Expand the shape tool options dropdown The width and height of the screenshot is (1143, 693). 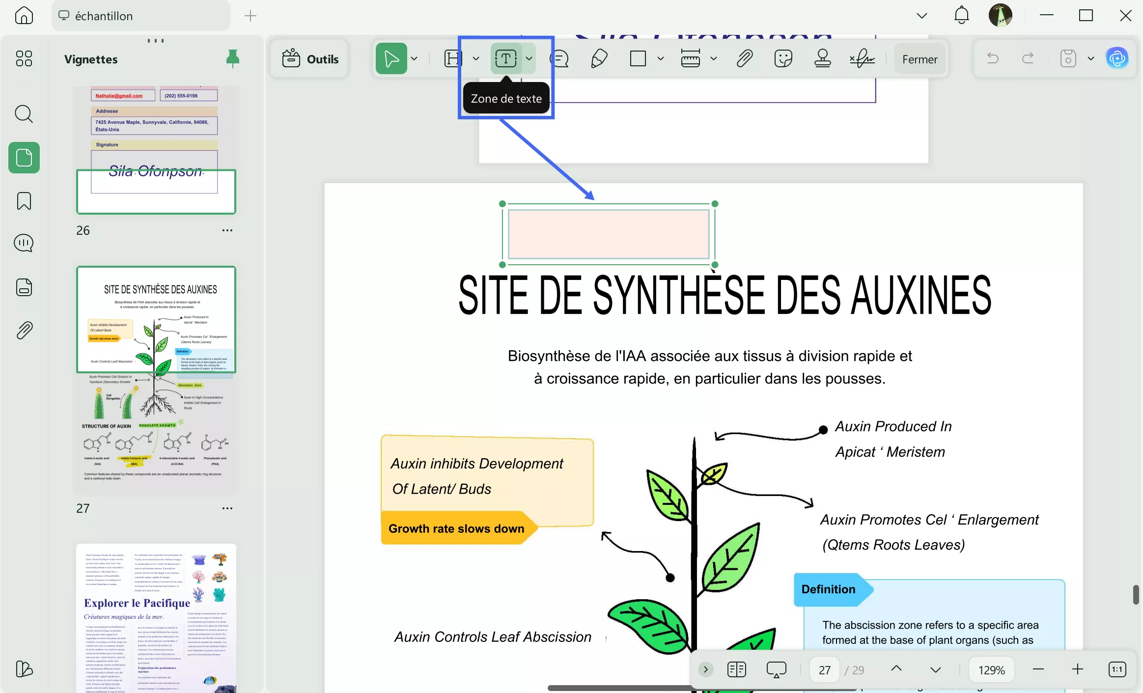[660, 58]
